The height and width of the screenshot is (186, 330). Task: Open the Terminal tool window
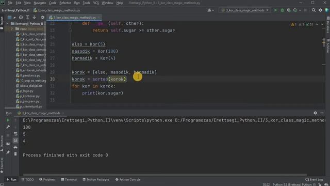(69, 180)
